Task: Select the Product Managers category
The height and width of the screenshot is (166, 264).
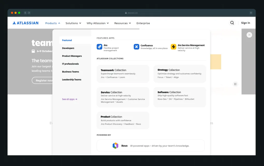Action: coord(72,56)
